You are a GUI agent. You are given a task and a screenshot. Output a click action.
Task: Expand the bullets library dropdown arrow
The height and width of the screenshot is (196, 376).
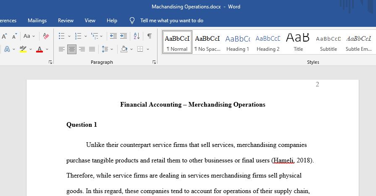point(69,37)
